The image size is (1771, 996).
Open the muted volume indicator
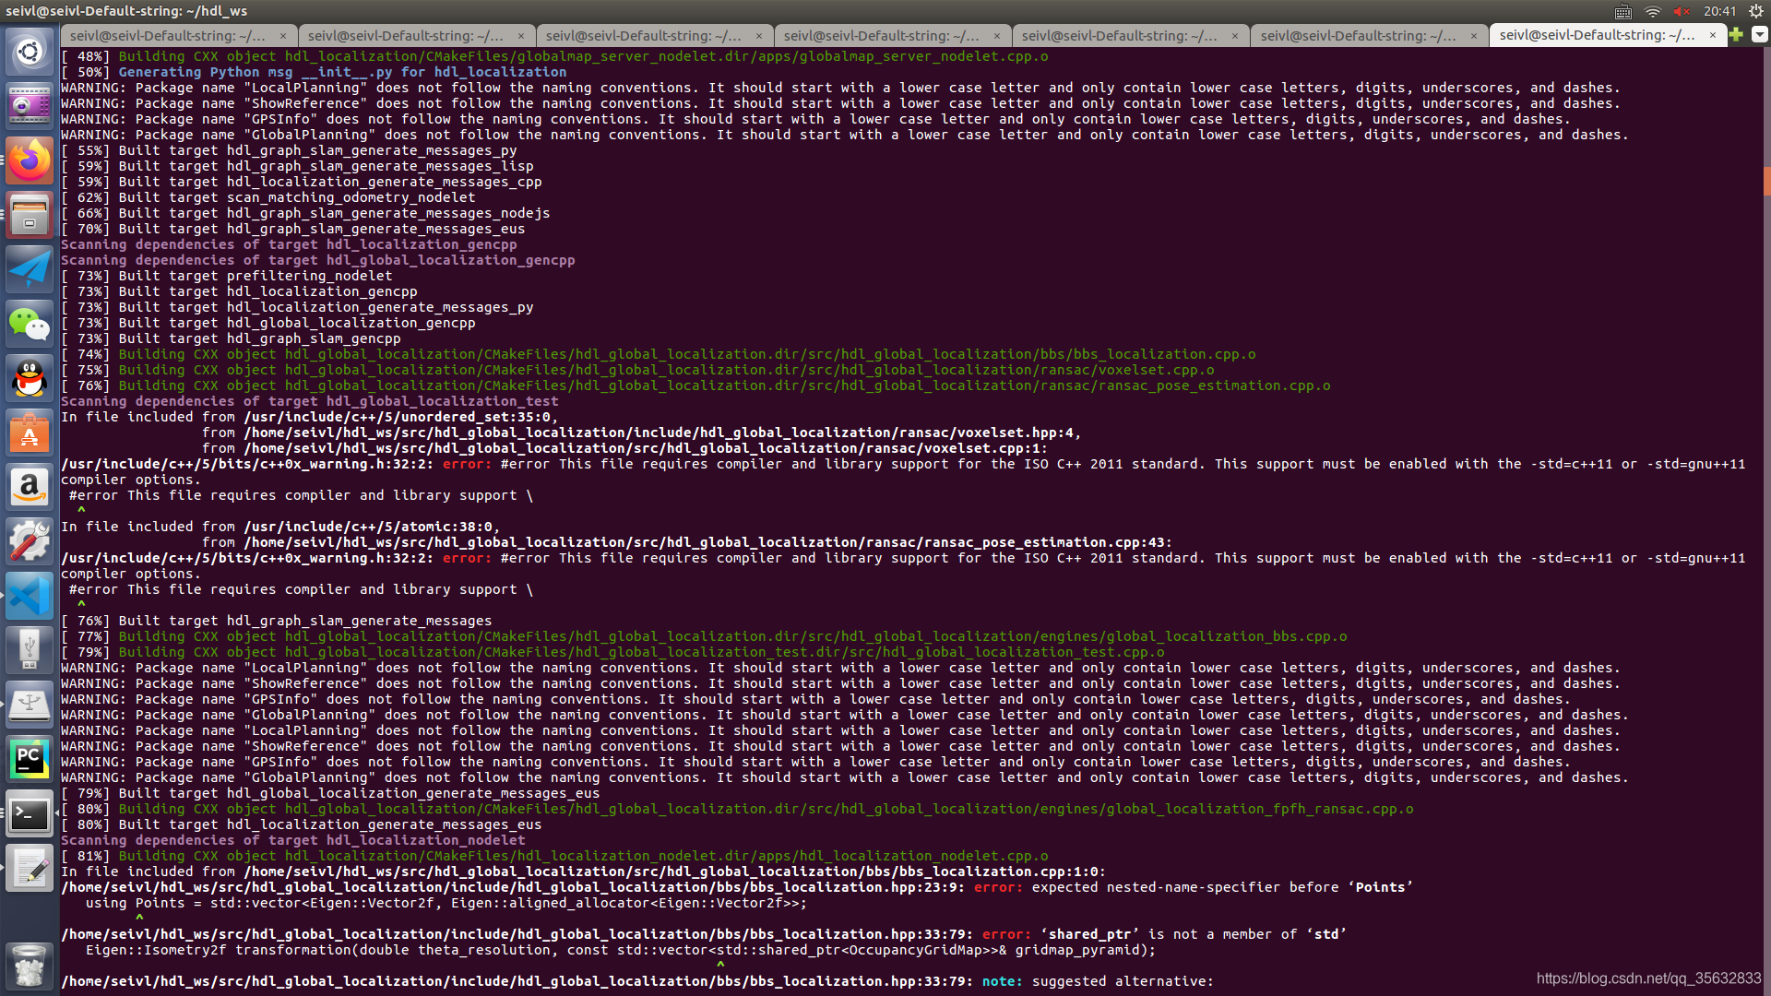1682,11
